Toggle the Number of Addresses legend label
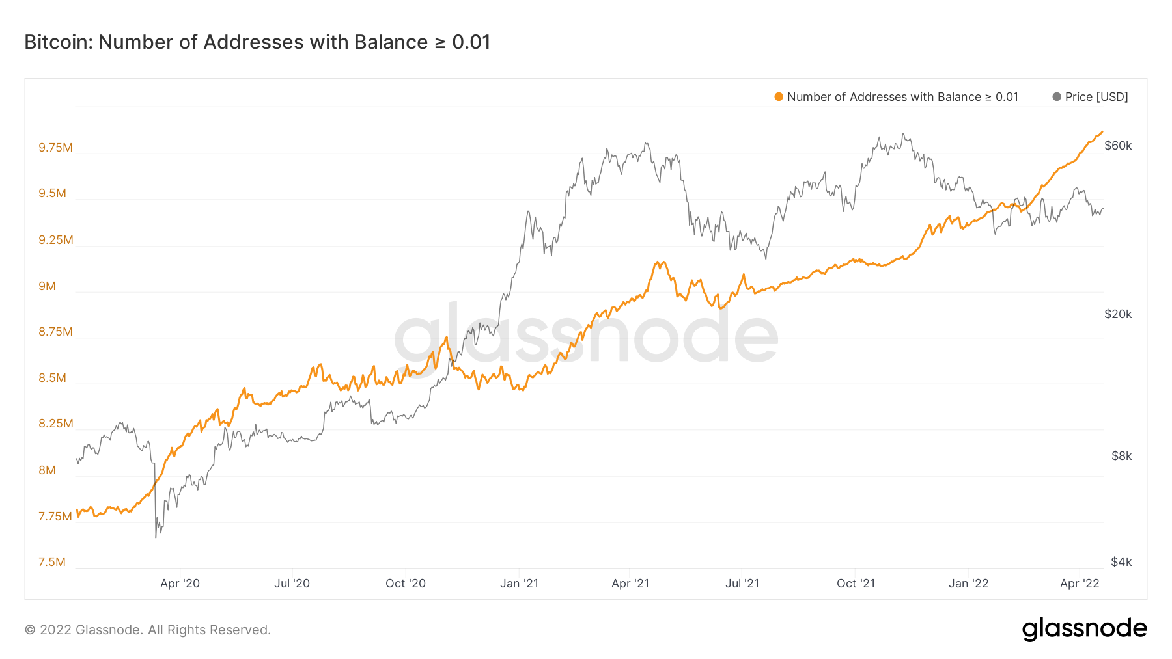 pyautogui.click(x=902, y=97)
